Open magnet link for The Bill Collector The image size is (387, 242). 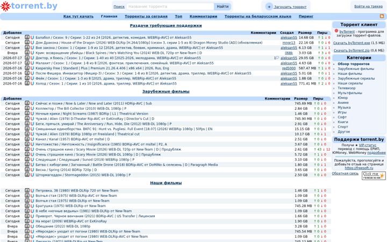(32, 109)
